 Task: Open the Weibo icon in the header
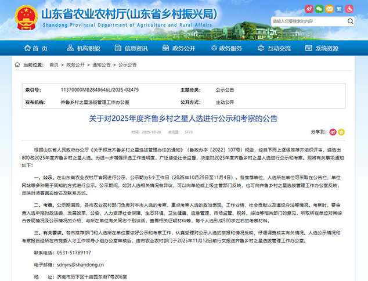click(308, 9)
